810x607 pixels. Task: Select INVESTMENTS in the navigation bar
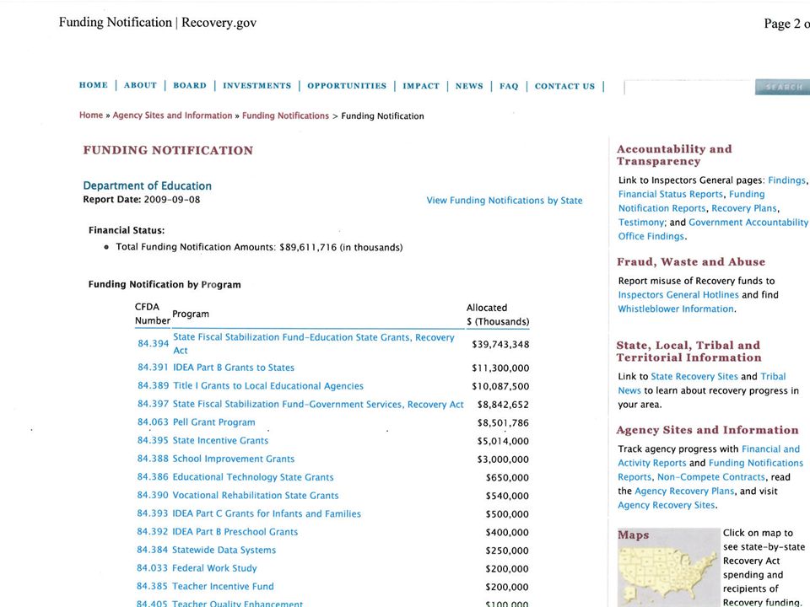(256, 86)
